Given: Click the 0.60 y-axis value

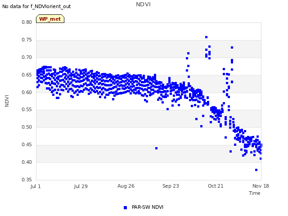Looking at the screenshot, I should (x=27, y=92).
